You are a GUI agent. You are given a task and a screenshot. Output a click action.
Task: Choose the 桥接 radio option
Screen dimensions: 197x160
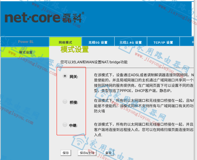[x=65, y=101]
